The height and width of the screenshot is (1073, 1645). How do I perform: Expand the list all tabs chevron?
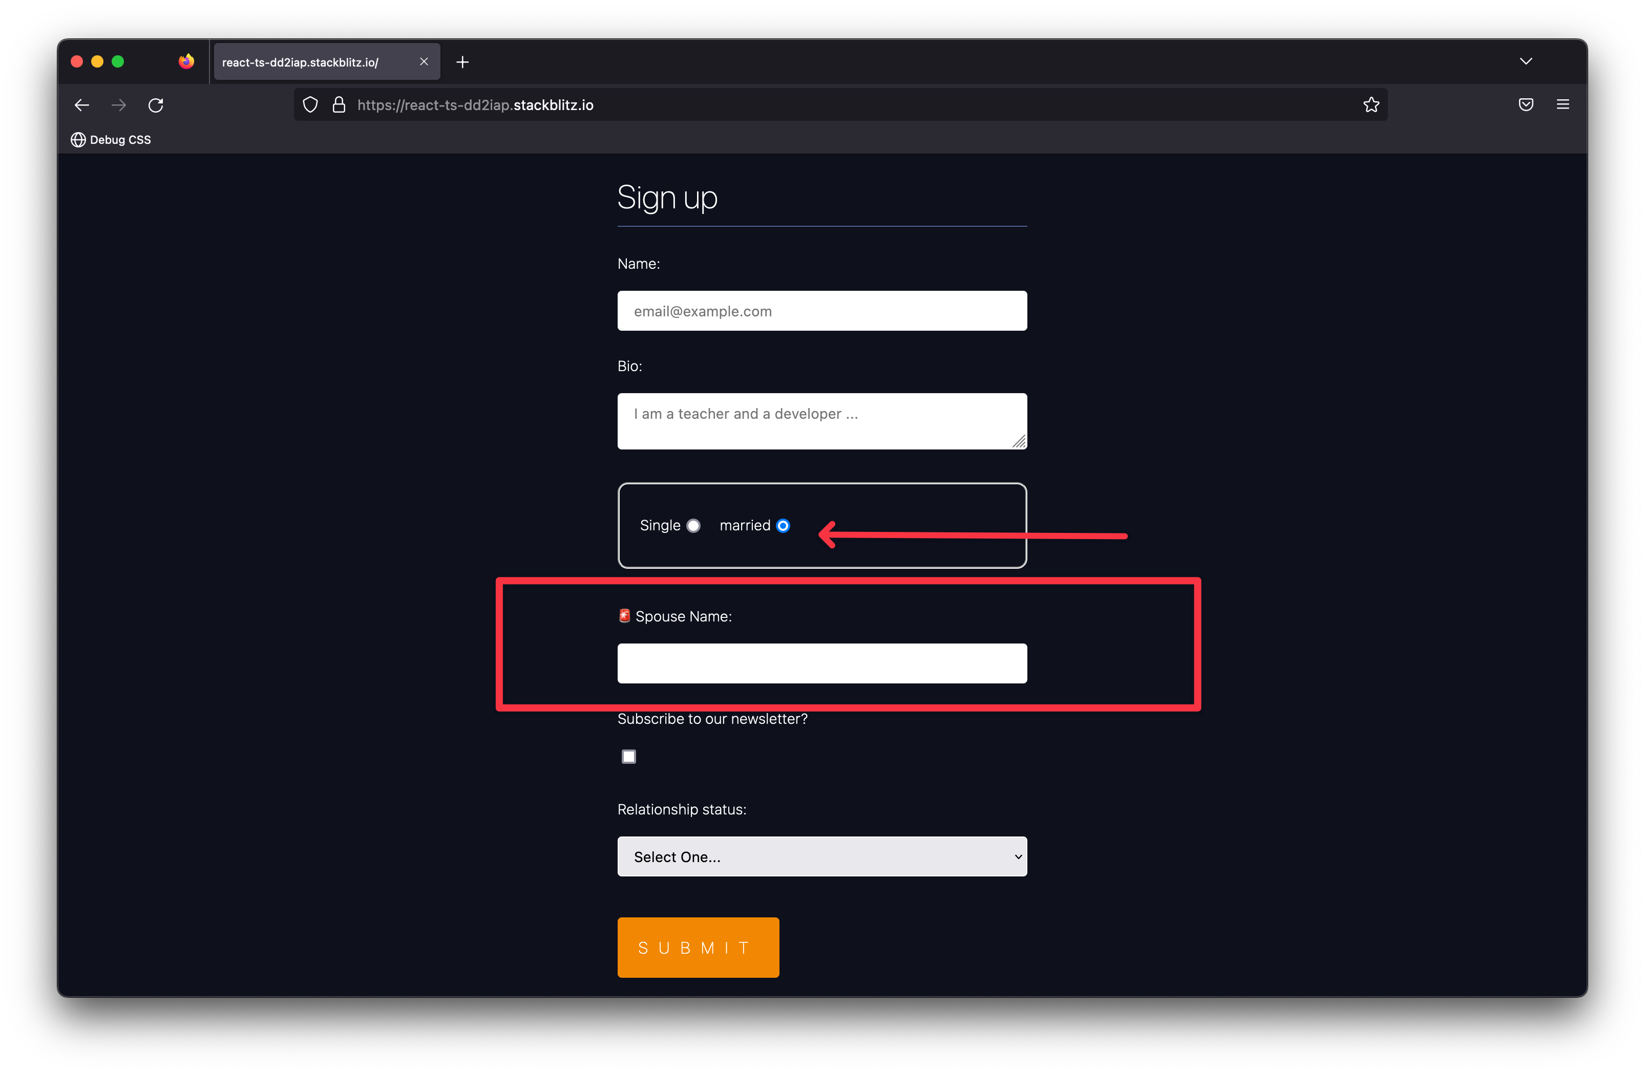coord(1526,61)
